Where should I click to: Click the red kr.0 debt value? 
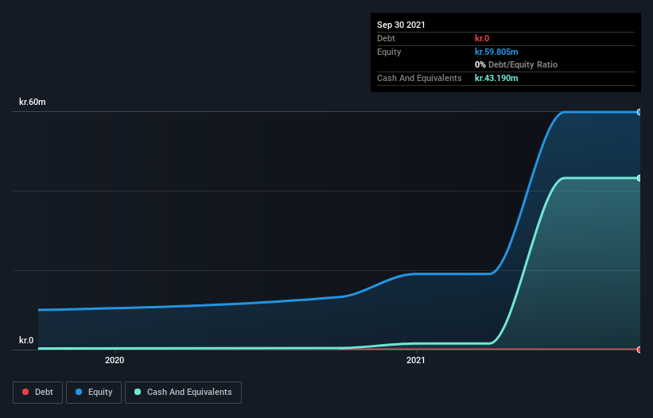tap(482, 38)
